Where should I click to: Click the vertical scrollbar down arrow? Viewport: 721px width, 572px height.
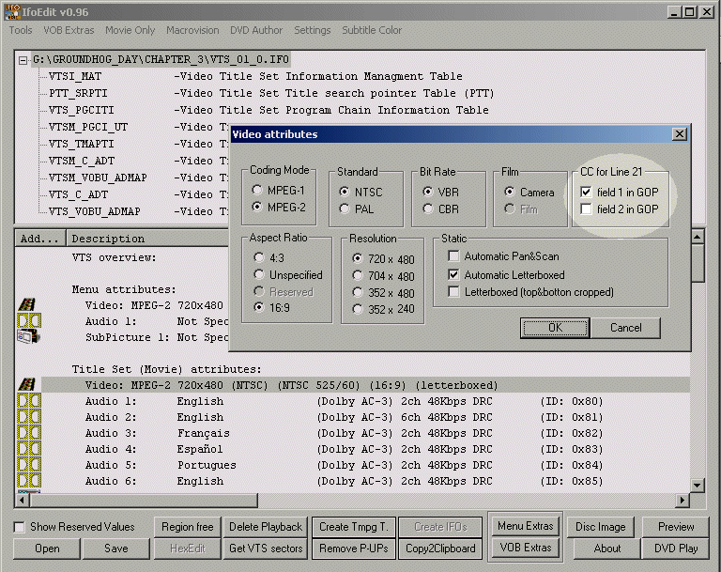click(x=698, y=485)
